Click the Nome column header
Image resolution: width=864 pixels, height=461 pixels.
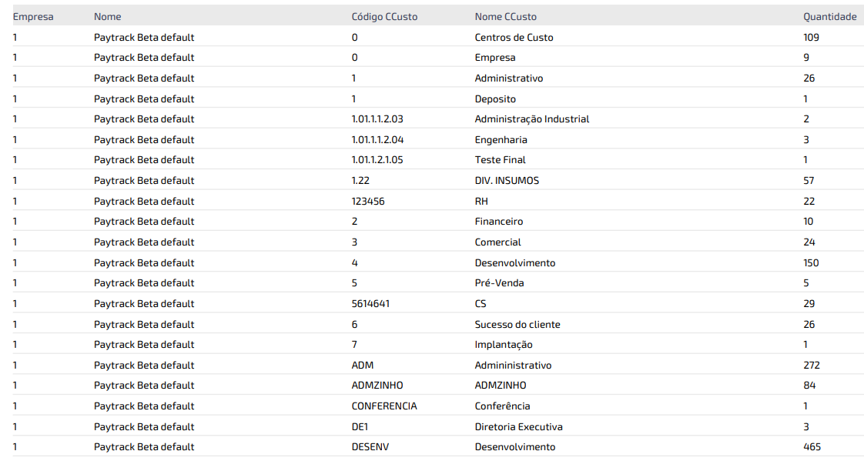[x=107, y=16]
